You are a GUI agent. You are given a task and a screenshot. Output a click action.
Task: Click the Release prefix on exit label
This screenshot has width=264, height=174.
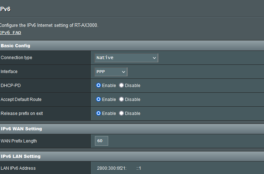tap(22, 113)
